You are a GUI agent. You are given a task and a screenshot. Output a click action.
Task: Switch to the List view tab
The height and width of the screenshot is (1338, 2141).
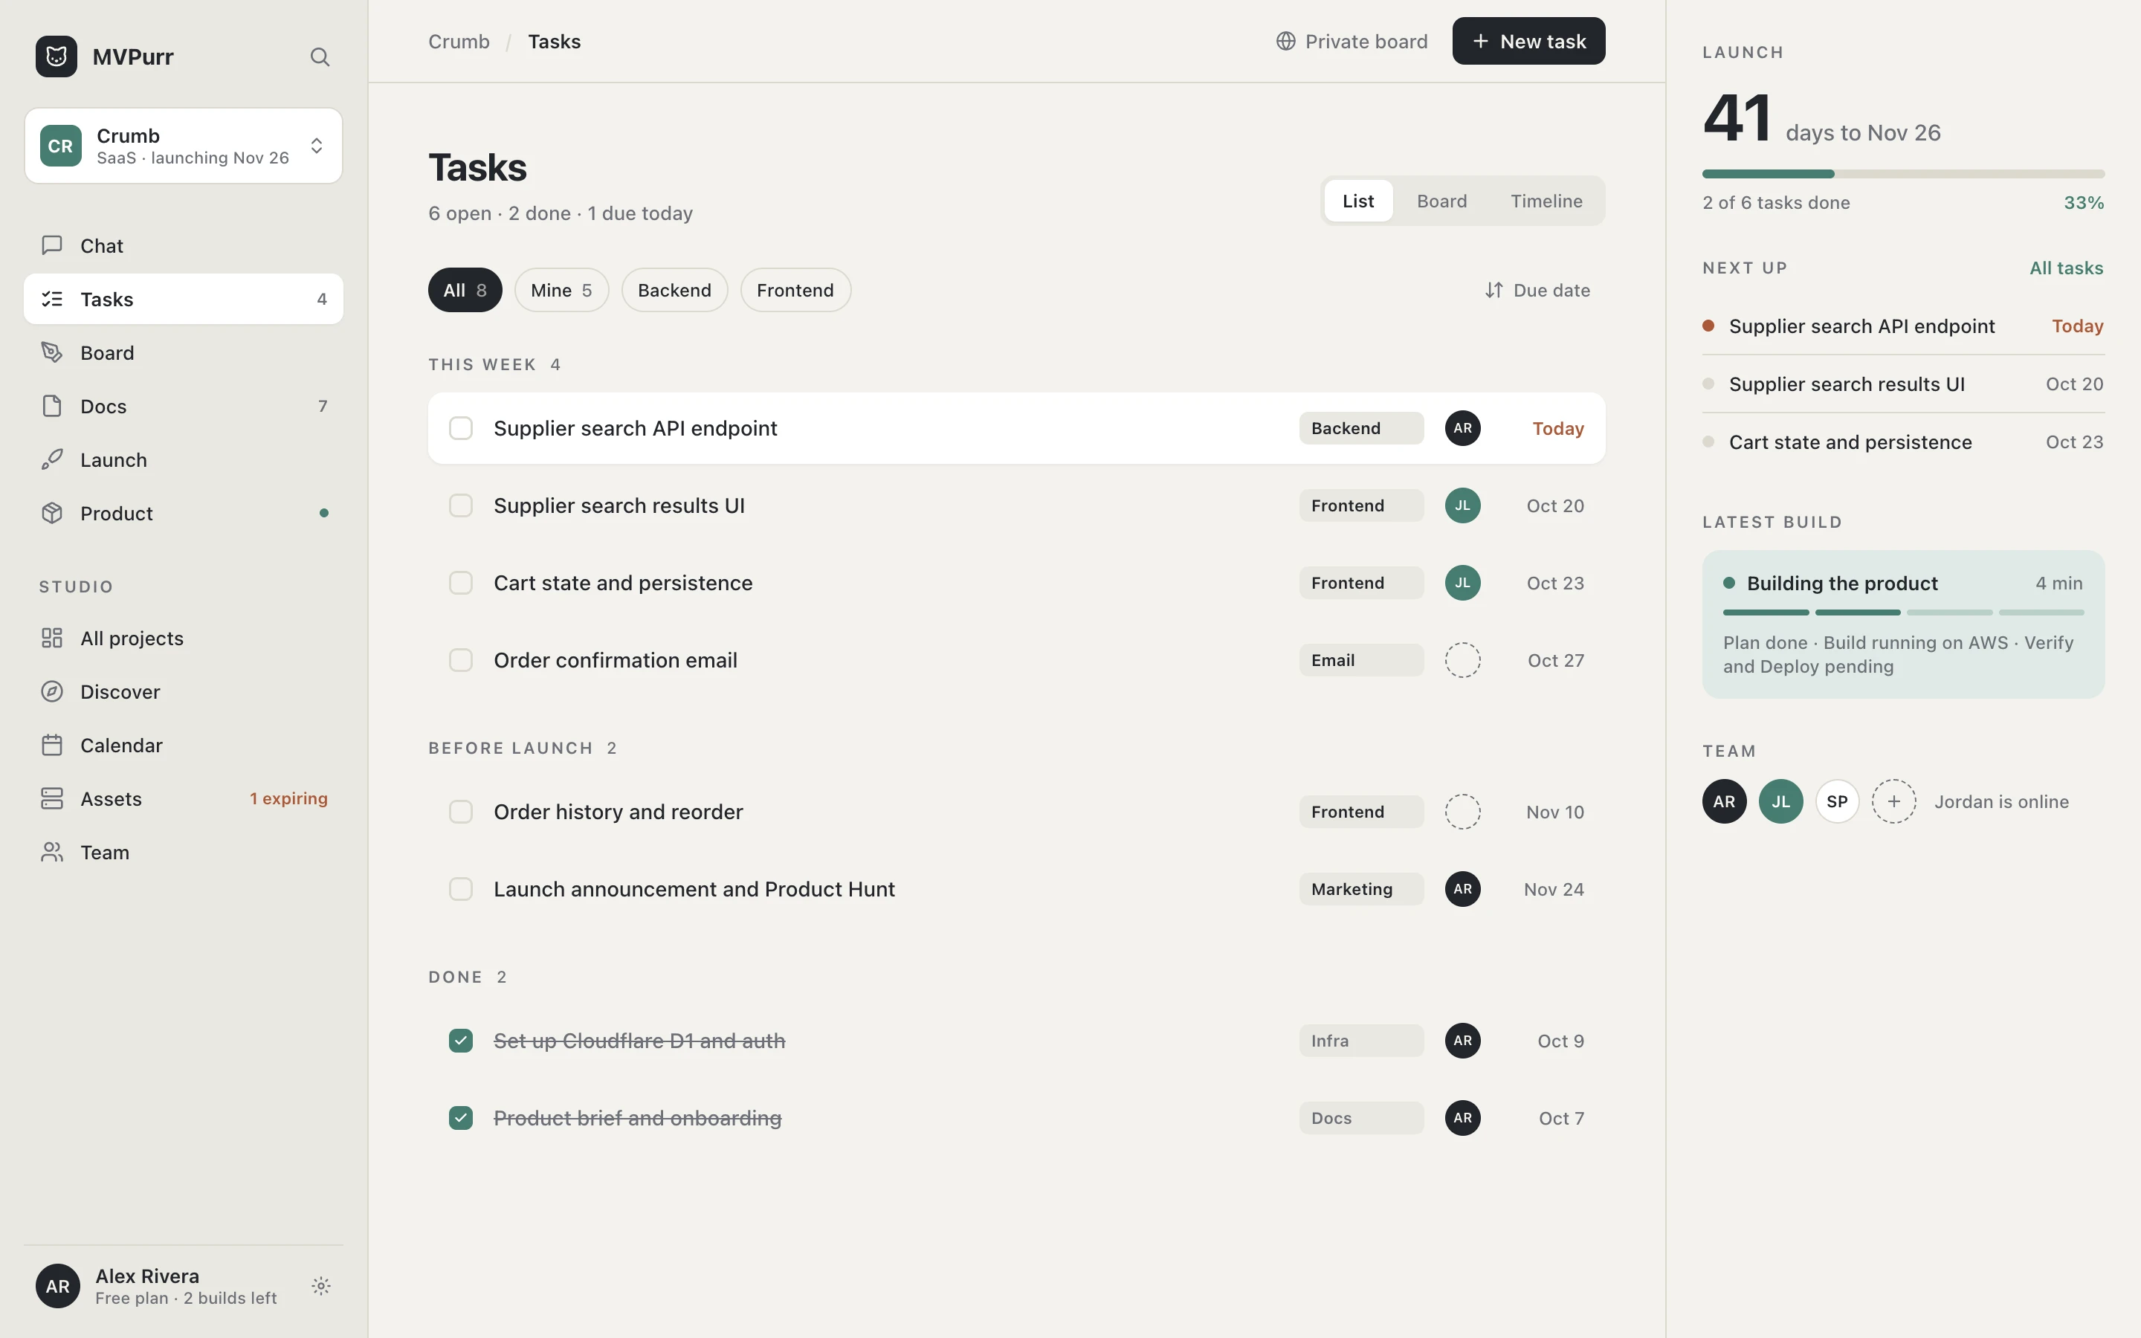click(1358, 201)
